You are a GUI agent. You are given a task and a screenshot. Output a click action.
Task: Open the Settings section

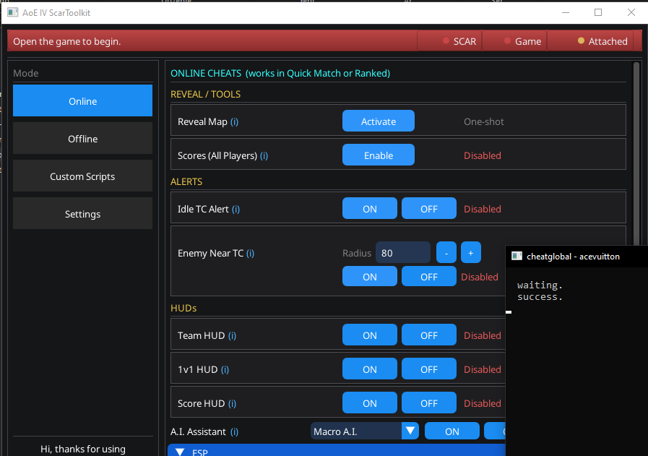[x=82, y=213]
